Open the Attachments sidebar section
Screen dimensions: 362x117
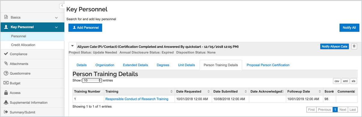coord(32,64)
